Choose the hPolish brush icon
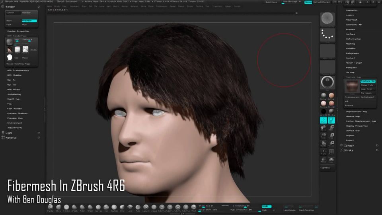Viewport: 382px width, 215px height. click(74, 207)
